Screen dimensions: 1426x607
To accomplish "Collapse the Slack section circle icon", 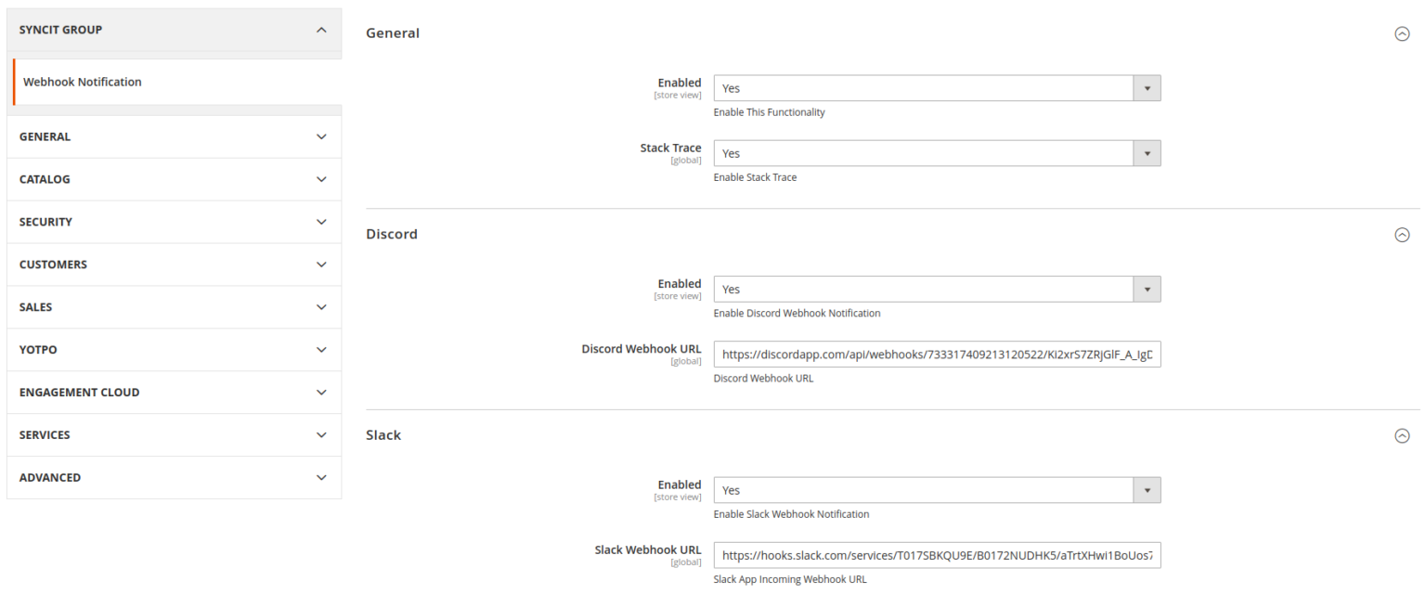I will click(1402, 435).
